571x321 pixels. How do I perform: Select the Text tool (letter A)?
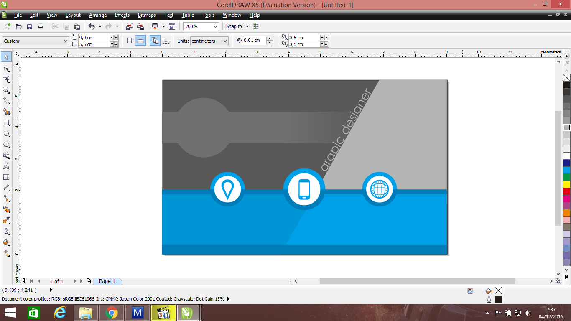point(6,166)
